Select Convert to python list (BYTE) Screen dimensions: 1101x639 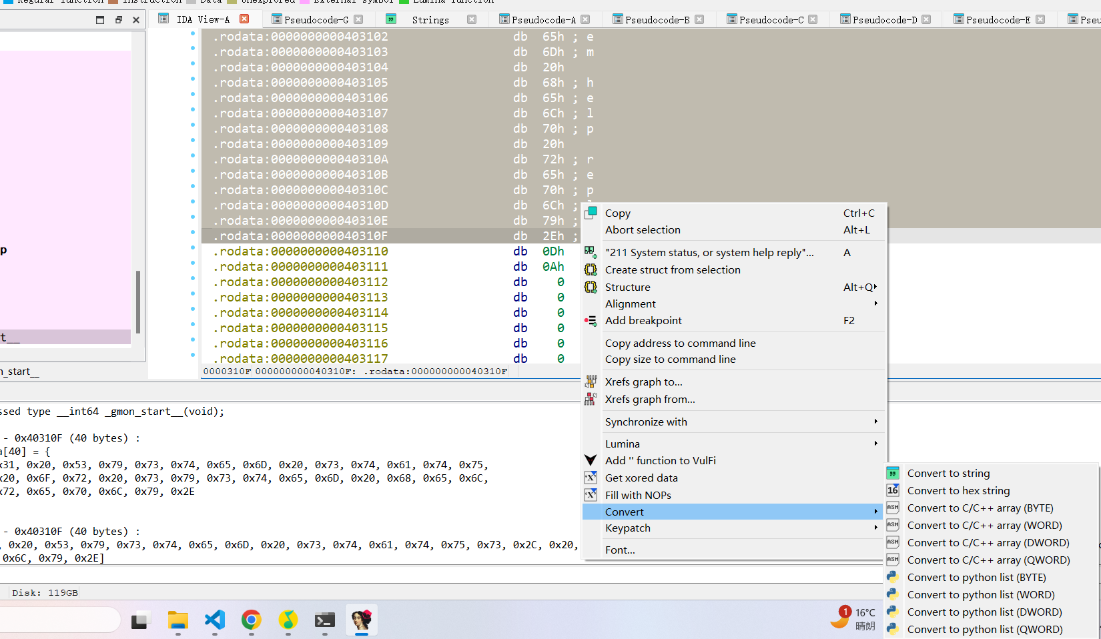pos(991,577)
